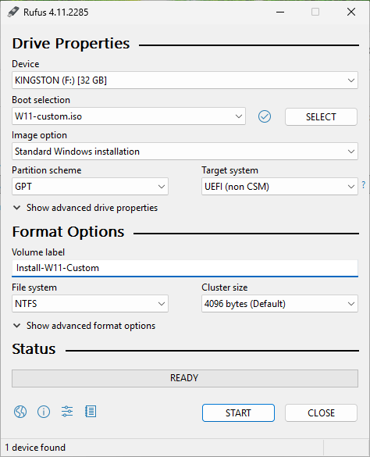The height and width of the screenshot is (457, 370).
Task: Open the Cluster size dropdown
Action: (x=279, y=304)
